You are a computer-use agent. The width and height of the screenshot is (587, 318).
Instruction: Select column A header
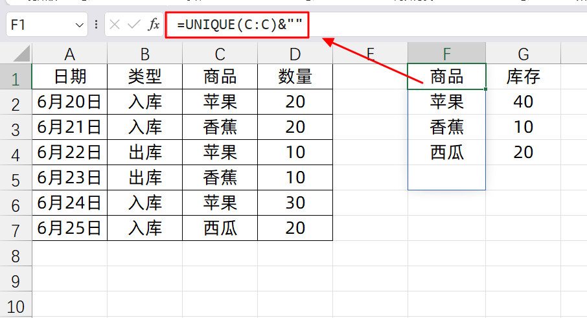click(69, 54)
